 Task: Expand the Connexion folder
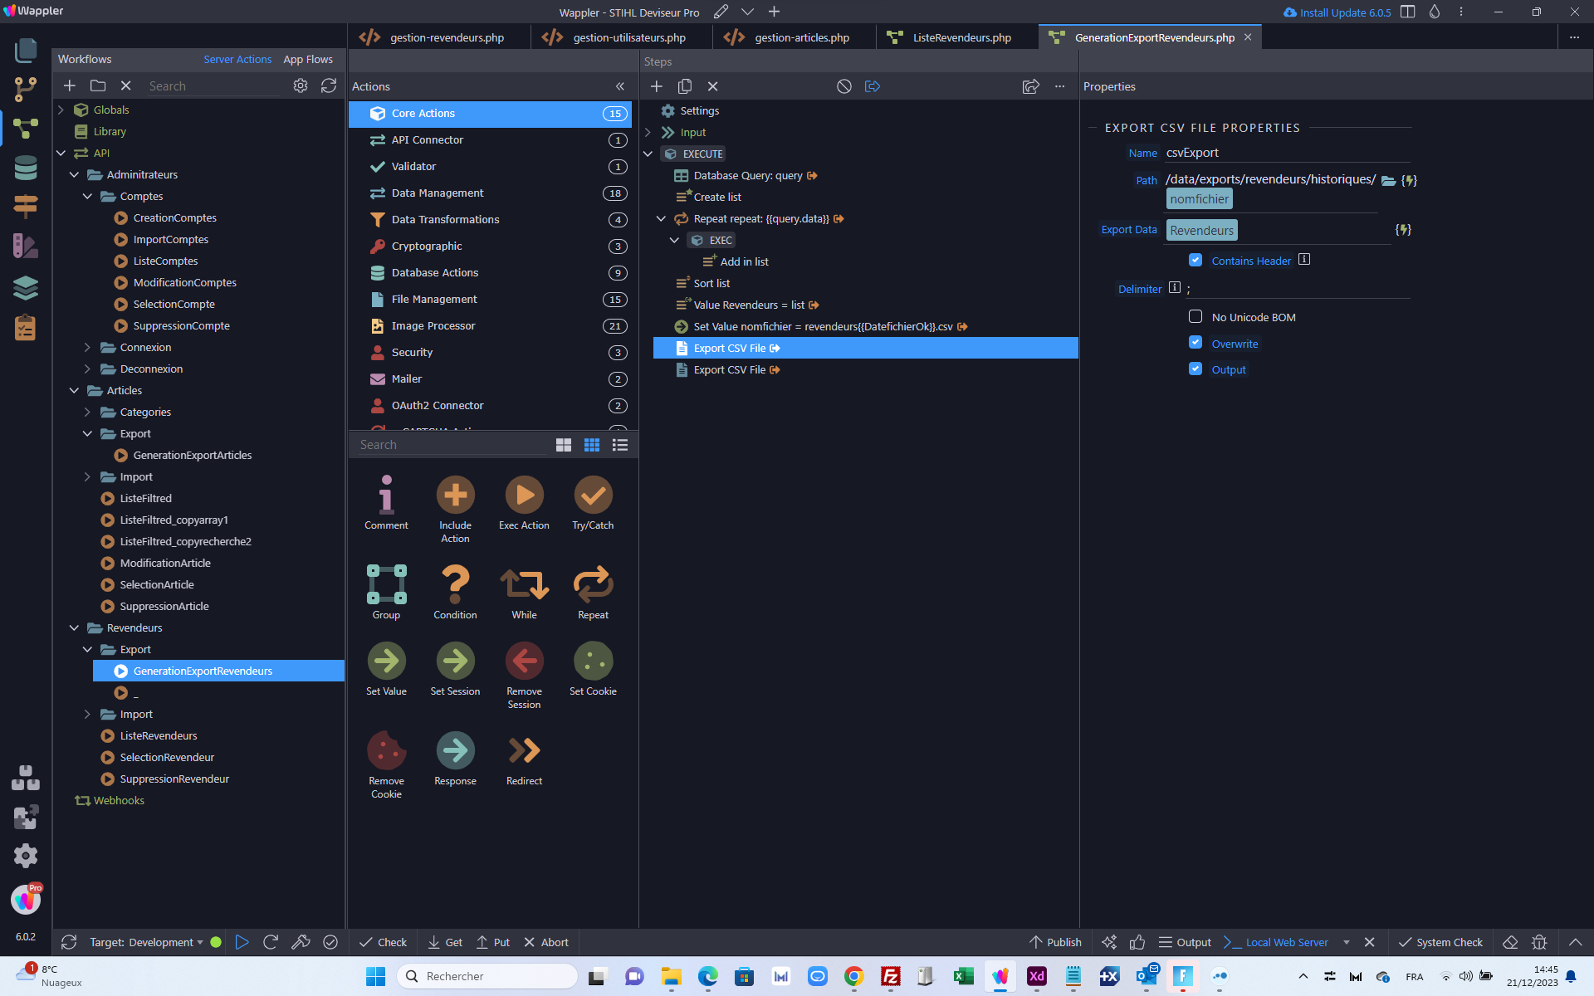click(87, 347)
